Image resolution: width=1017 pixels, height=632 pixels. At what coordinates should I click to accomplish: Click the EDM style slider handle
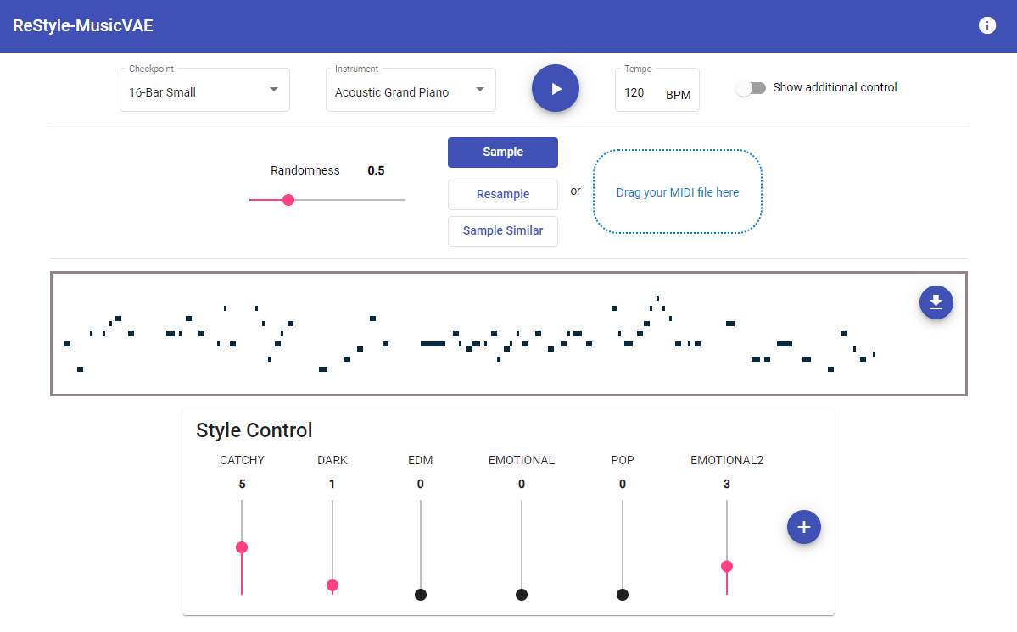point(421,595)
